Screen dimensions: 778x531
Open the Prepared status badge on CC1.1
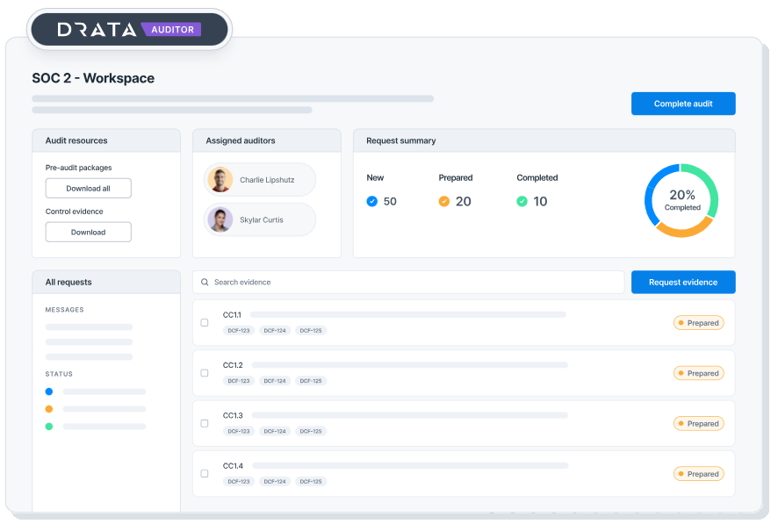[x=698, y=323]
